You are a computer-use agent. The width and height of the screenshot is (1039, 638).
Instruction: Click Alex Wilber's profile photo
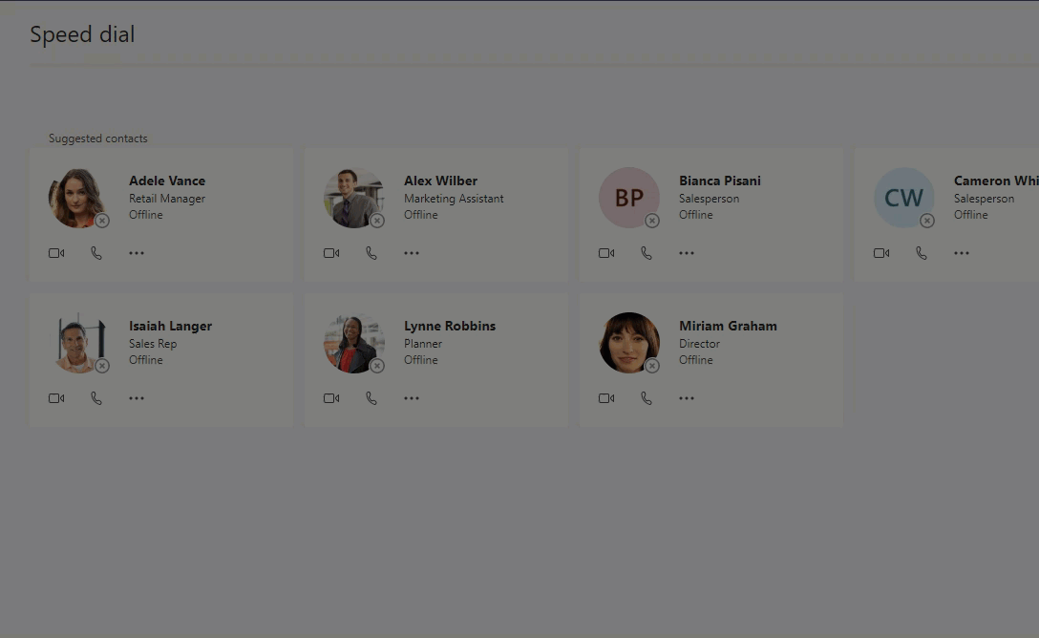tap(354, 198)
